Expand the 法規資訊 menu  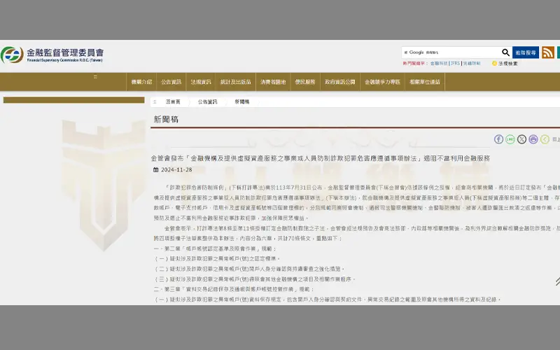pyautogui.click(x=200, y=82)
